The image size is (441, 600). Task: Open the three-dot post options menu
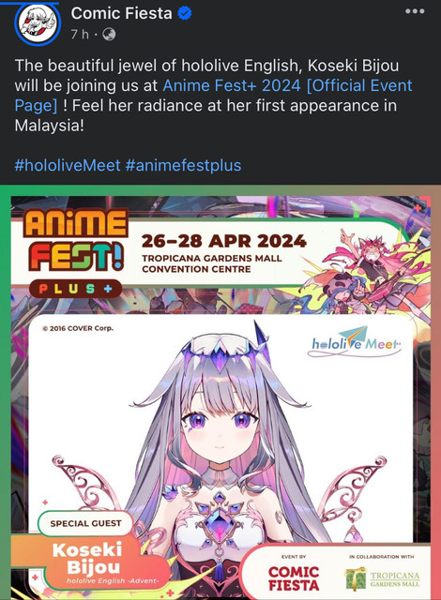415,11
